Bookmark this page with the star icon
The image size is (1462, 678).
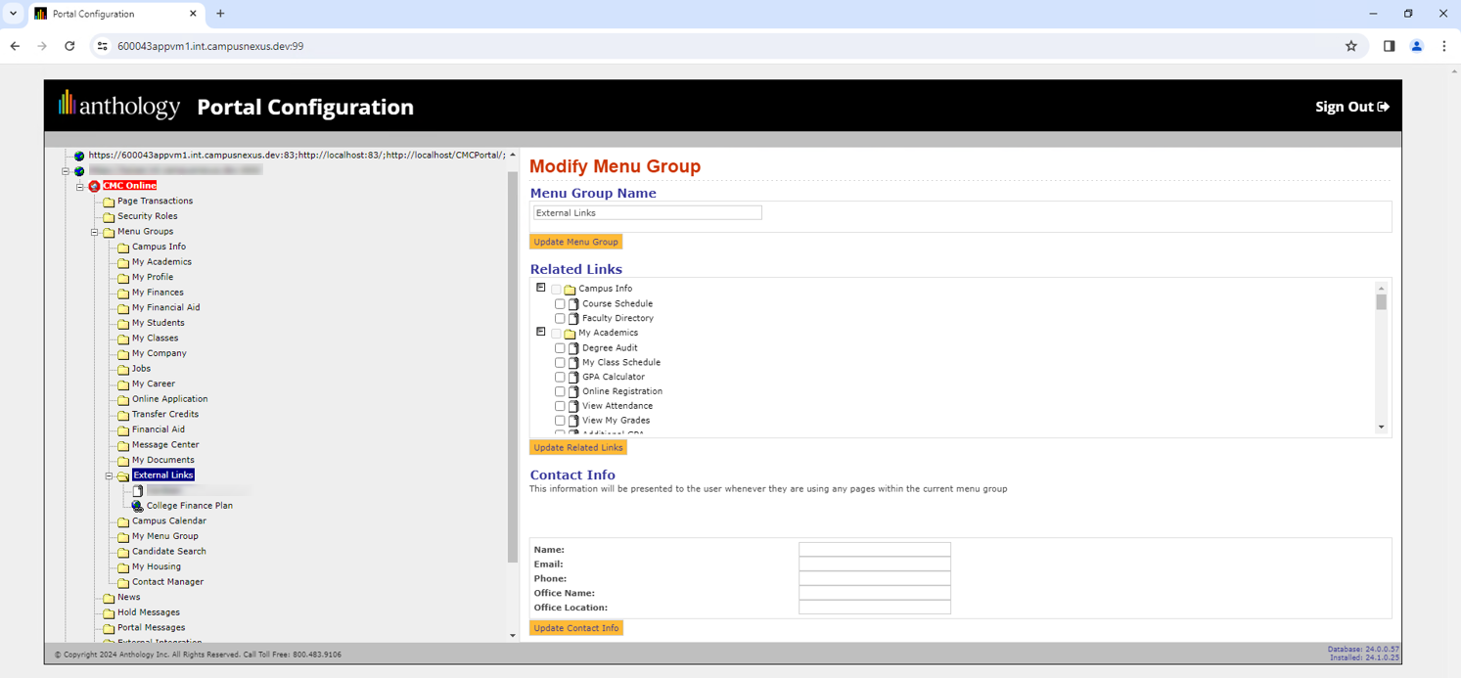(1351, 46)
